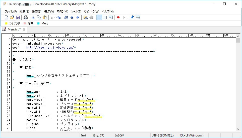The width and height of the screenshot is (242, 138).
Task: Click the ▼ 概要 heading
Action: 26,67
